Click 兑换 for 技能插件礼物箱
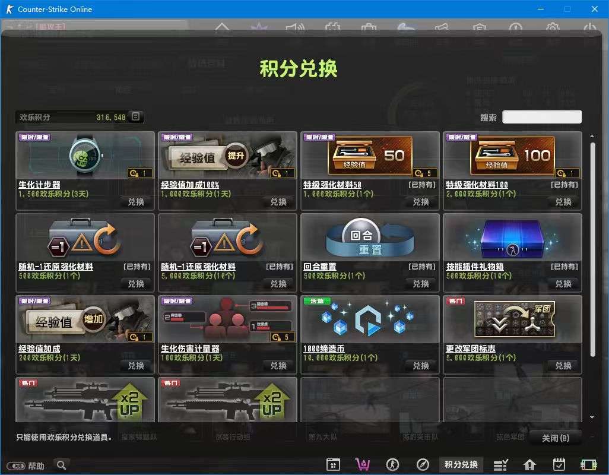609x475 pixels. coord(563,284)
